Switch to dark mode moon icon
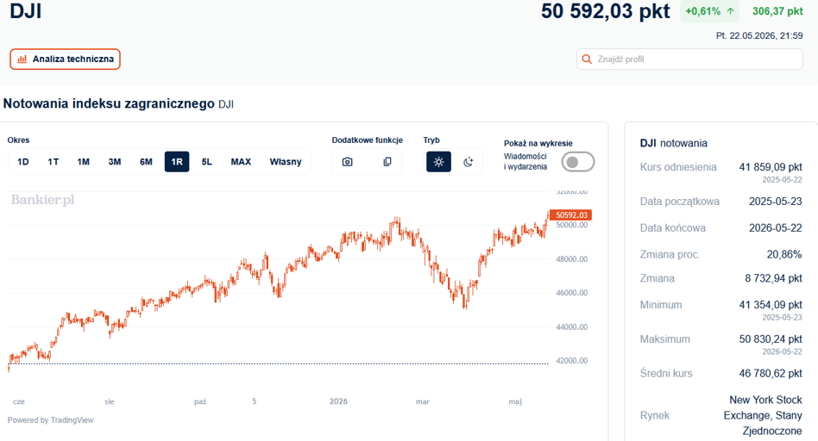818x441 pixels. pyautogui.click(x=468, y=162)
